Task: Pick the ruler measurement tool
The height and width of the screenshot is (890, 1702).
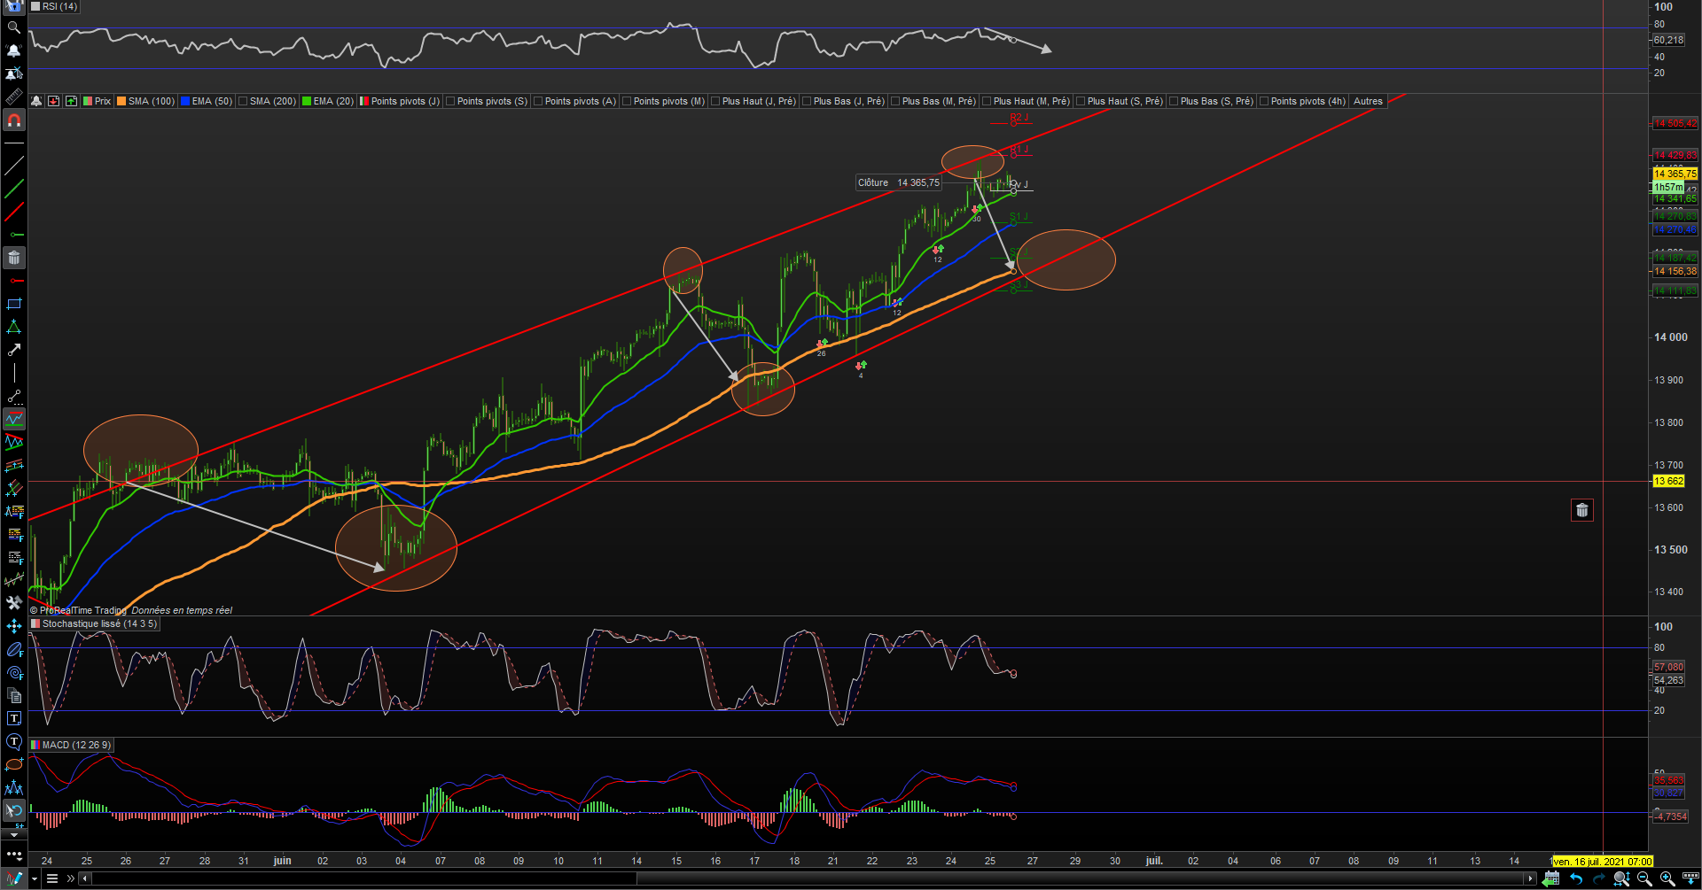Action: point(14,97)
